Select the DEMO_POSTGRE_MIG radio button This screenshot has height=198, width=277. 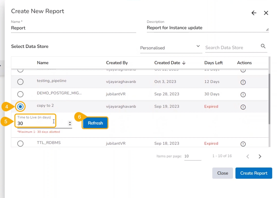click(20, 94)
